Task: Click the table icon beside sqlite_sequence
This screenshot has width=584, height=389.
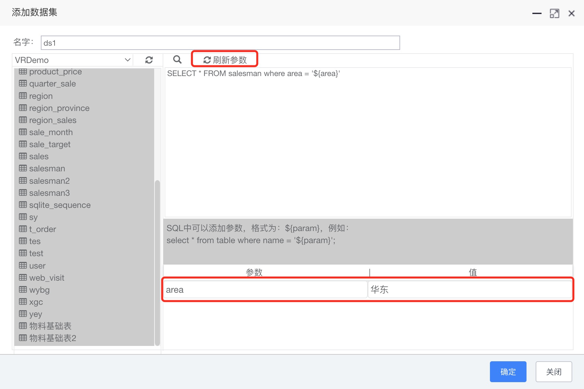Action: click(23, 205)
